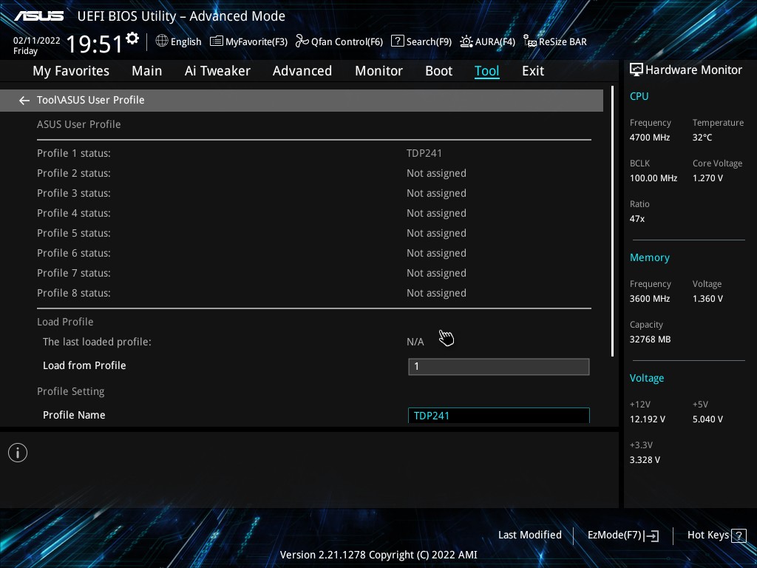This screenshot has width=757, height=568.
Task: Click the BCLK 100.00 MHz value
Action: click(x=654, y=178)
